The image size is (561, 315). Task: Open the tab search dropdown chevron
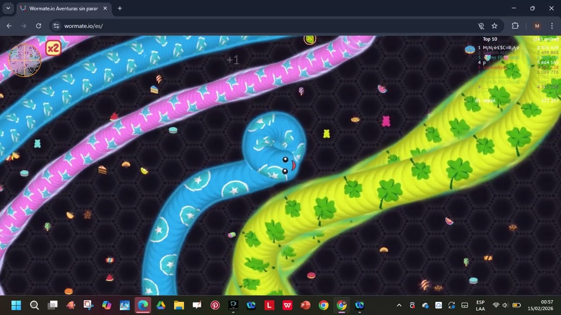pyautogui.click(x=8, y=8)
